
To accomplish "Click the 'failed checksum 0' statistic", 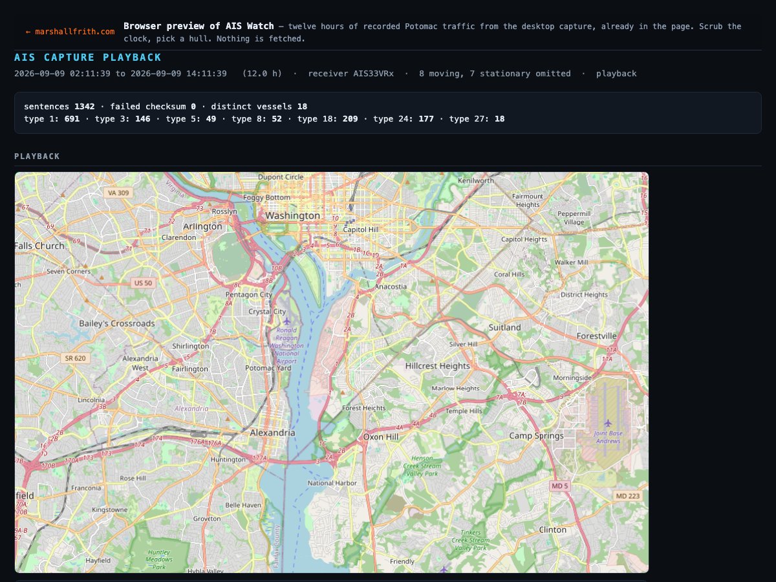I will tap(153, 106).
